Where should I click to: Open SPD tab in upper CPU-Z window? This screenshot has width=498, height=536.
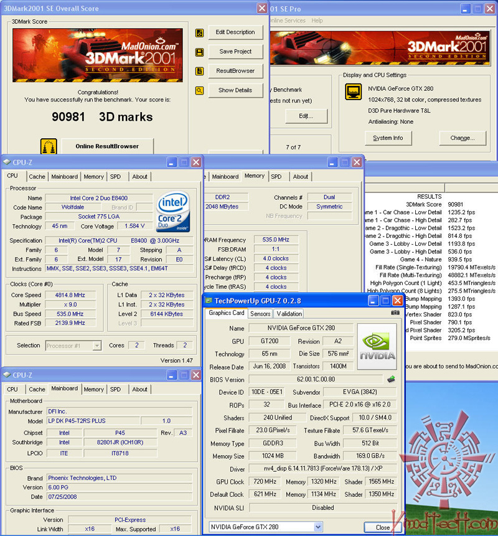point(116,177)
